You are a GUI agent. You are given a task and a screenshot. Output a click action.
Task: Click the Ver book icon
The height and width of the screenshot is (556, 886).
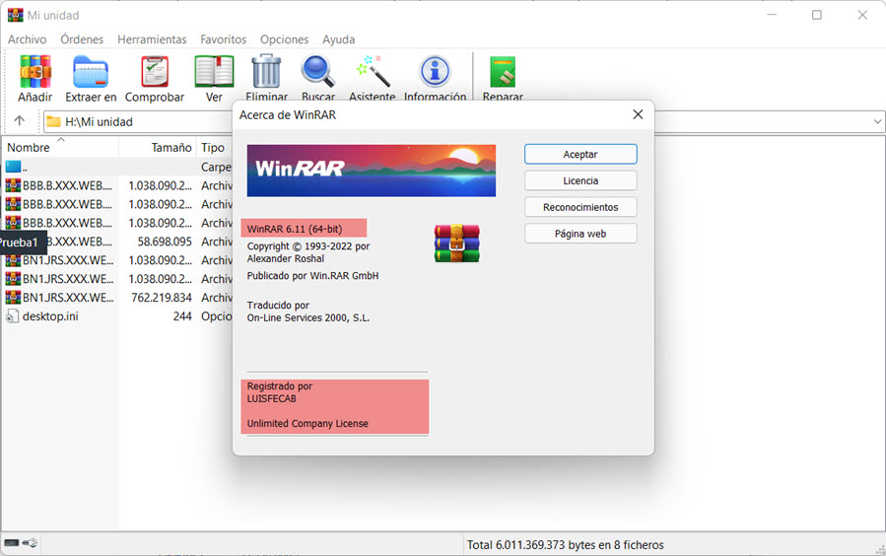pyautogui.click(x=214, y=71)
